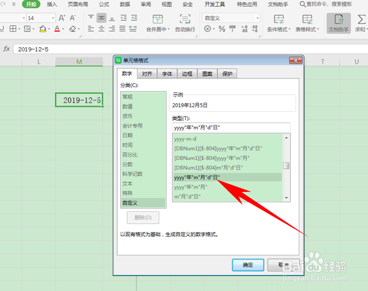Click the AutoSum sigma icon
The image size is (368, 291).
[x=361, y=19]
